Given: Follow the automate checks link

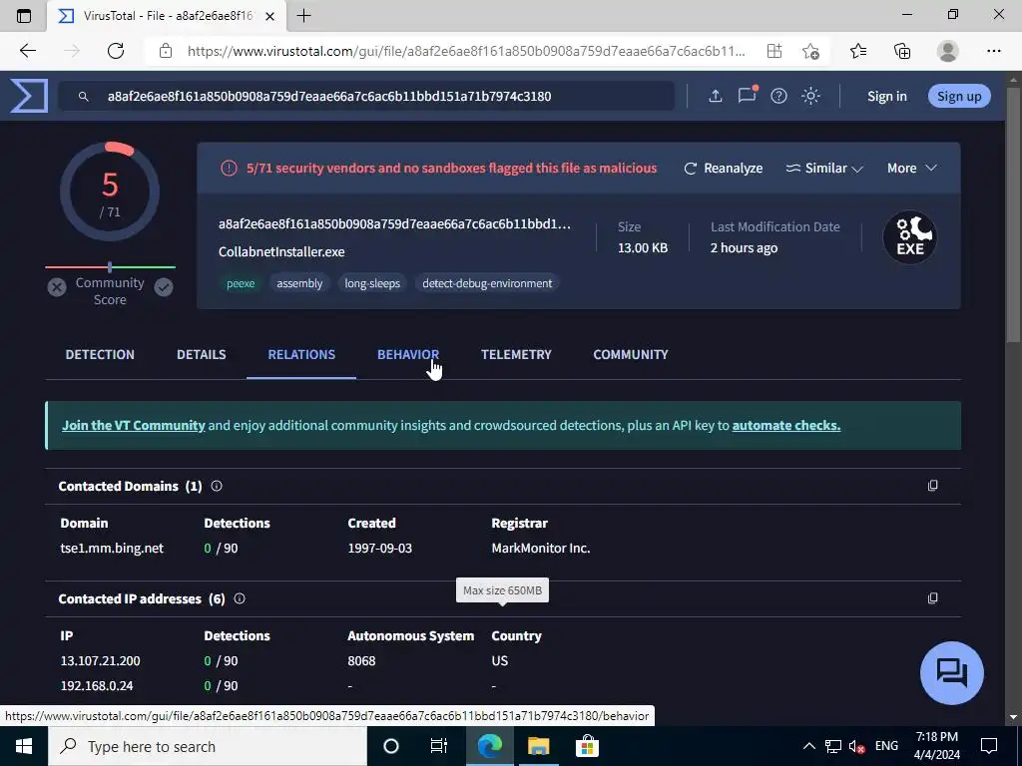Looking at the screenshot, I should [x=786, y=425].
